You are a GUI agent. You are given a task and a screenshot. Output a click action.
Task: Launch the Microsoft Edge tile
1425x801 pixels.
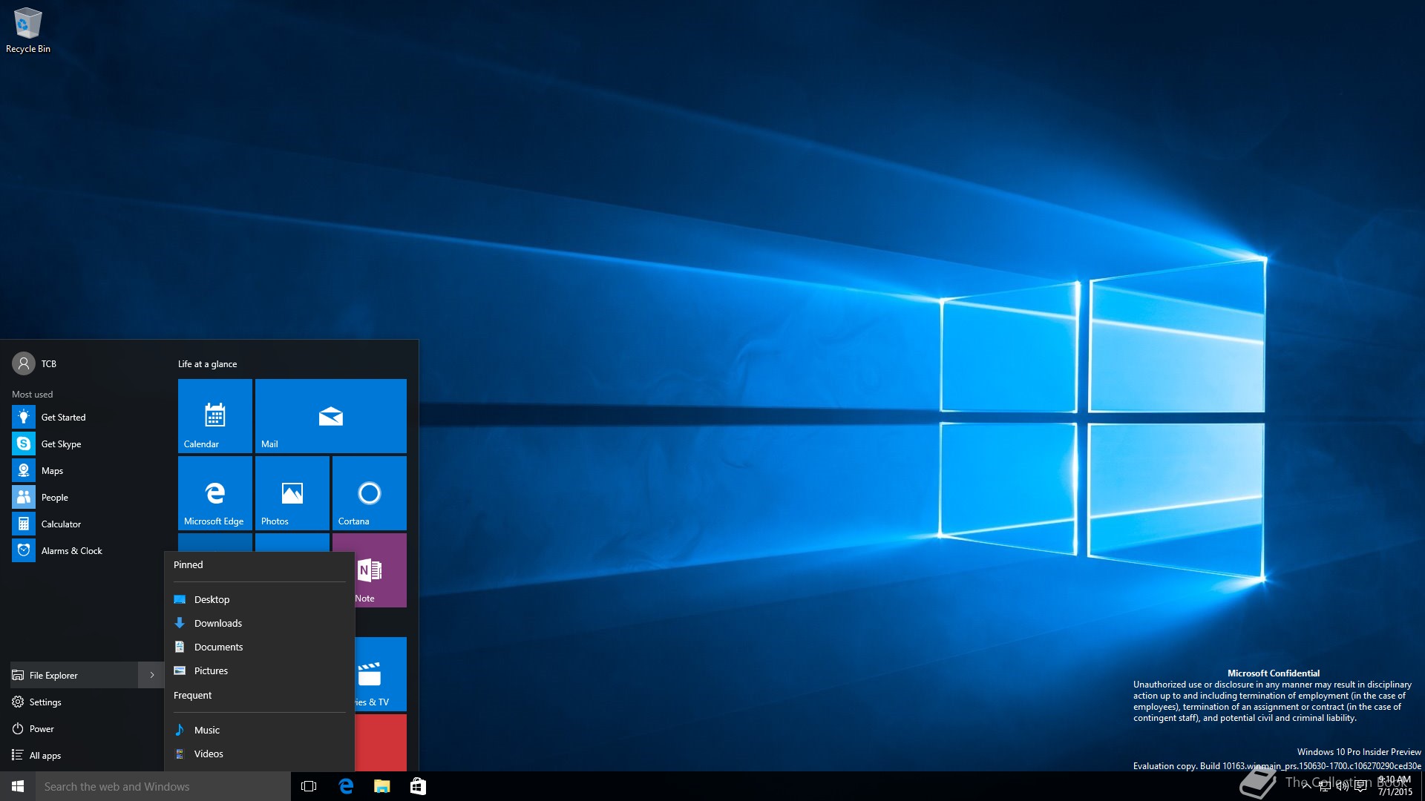(x=215, y=493)
